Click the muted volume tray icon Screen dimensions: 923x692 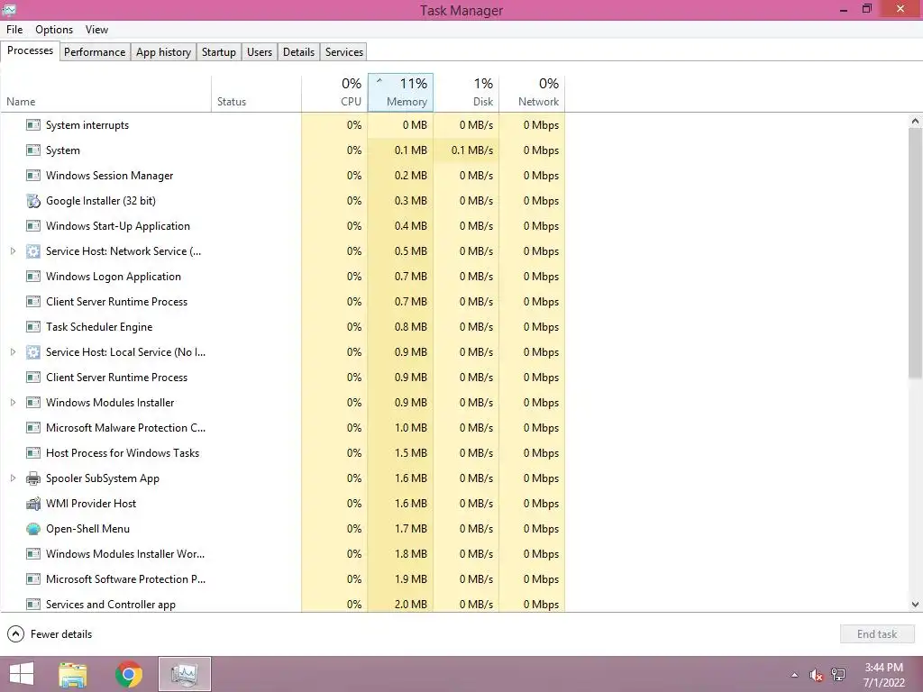tap(816, 675)
